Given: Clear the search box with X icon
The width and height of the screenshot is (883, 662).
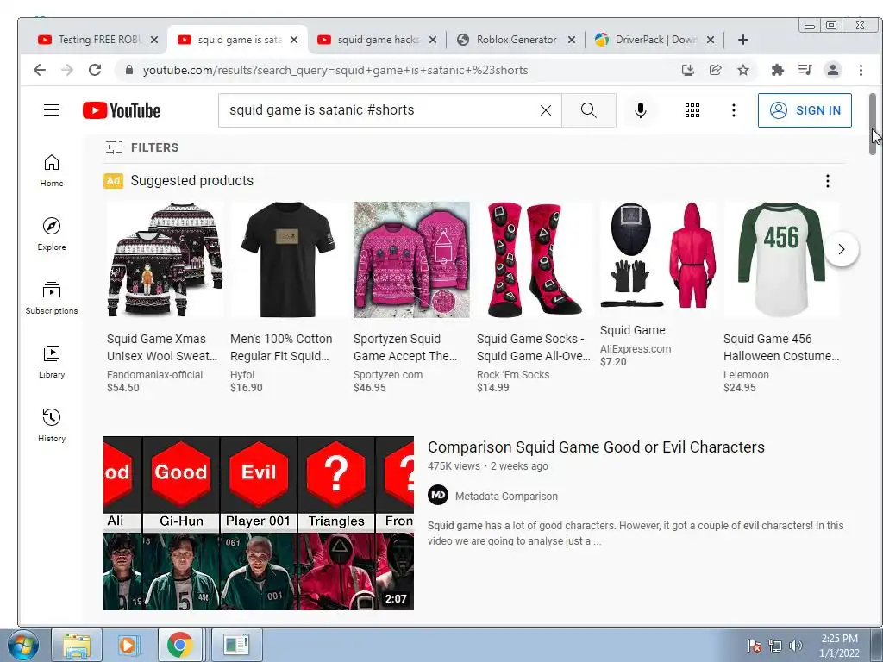Looking at the screenshot, I should 546,110.
